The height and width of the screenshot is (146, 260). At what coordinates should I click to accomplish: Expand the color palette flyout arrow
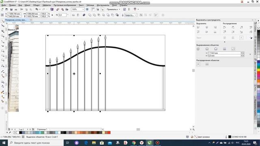7,133
